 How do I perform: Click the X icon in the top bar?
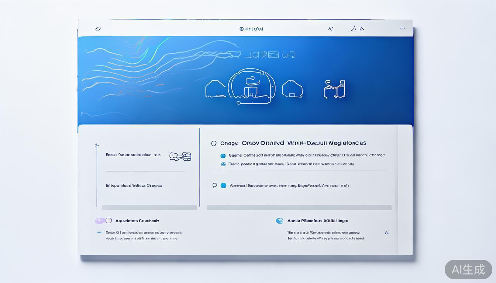point(330,29)
